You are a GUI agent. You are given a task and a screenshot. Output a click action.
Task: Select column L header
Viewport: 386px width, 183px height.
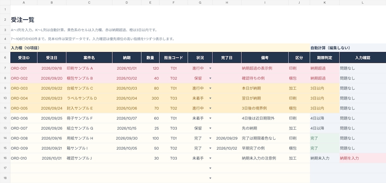click(x=363, y=3)
